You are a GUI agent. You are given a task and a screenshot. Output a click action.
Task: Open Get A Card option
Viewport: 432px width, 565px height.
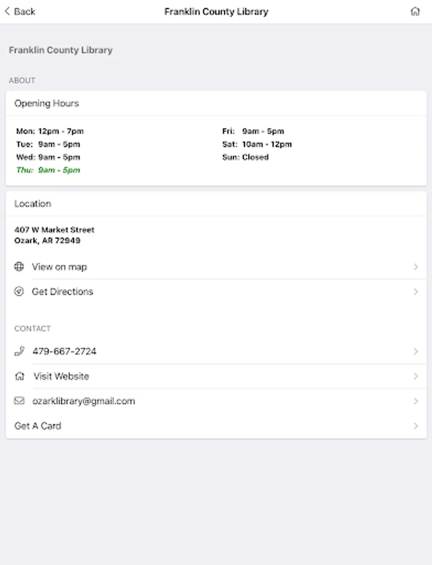tap(38, 426)
